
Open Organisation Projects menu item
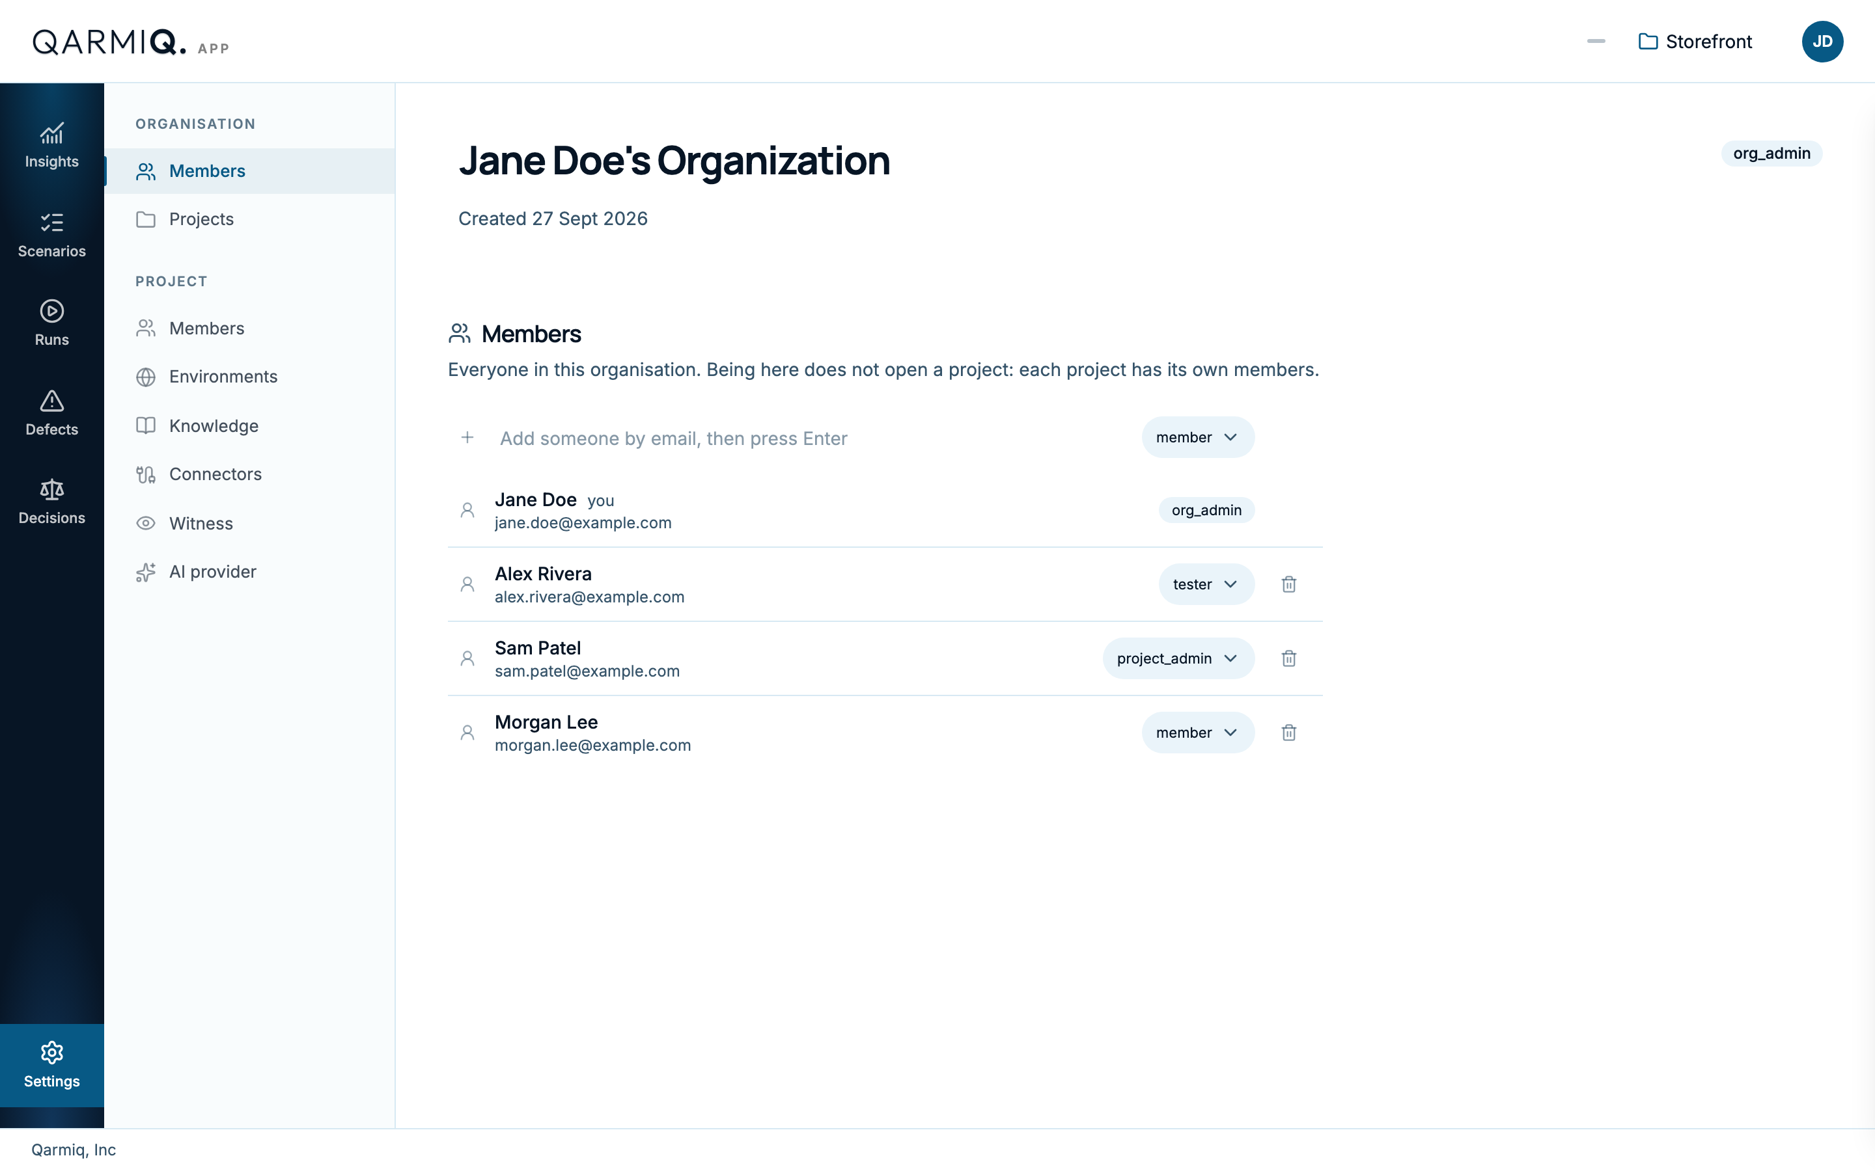point(249,219)
